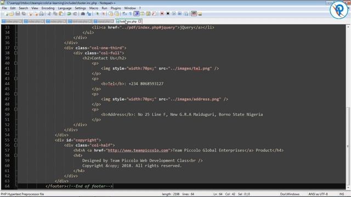Collapse the fold at line 46
Screen dimensions: 351x197
tap(15, 94)
